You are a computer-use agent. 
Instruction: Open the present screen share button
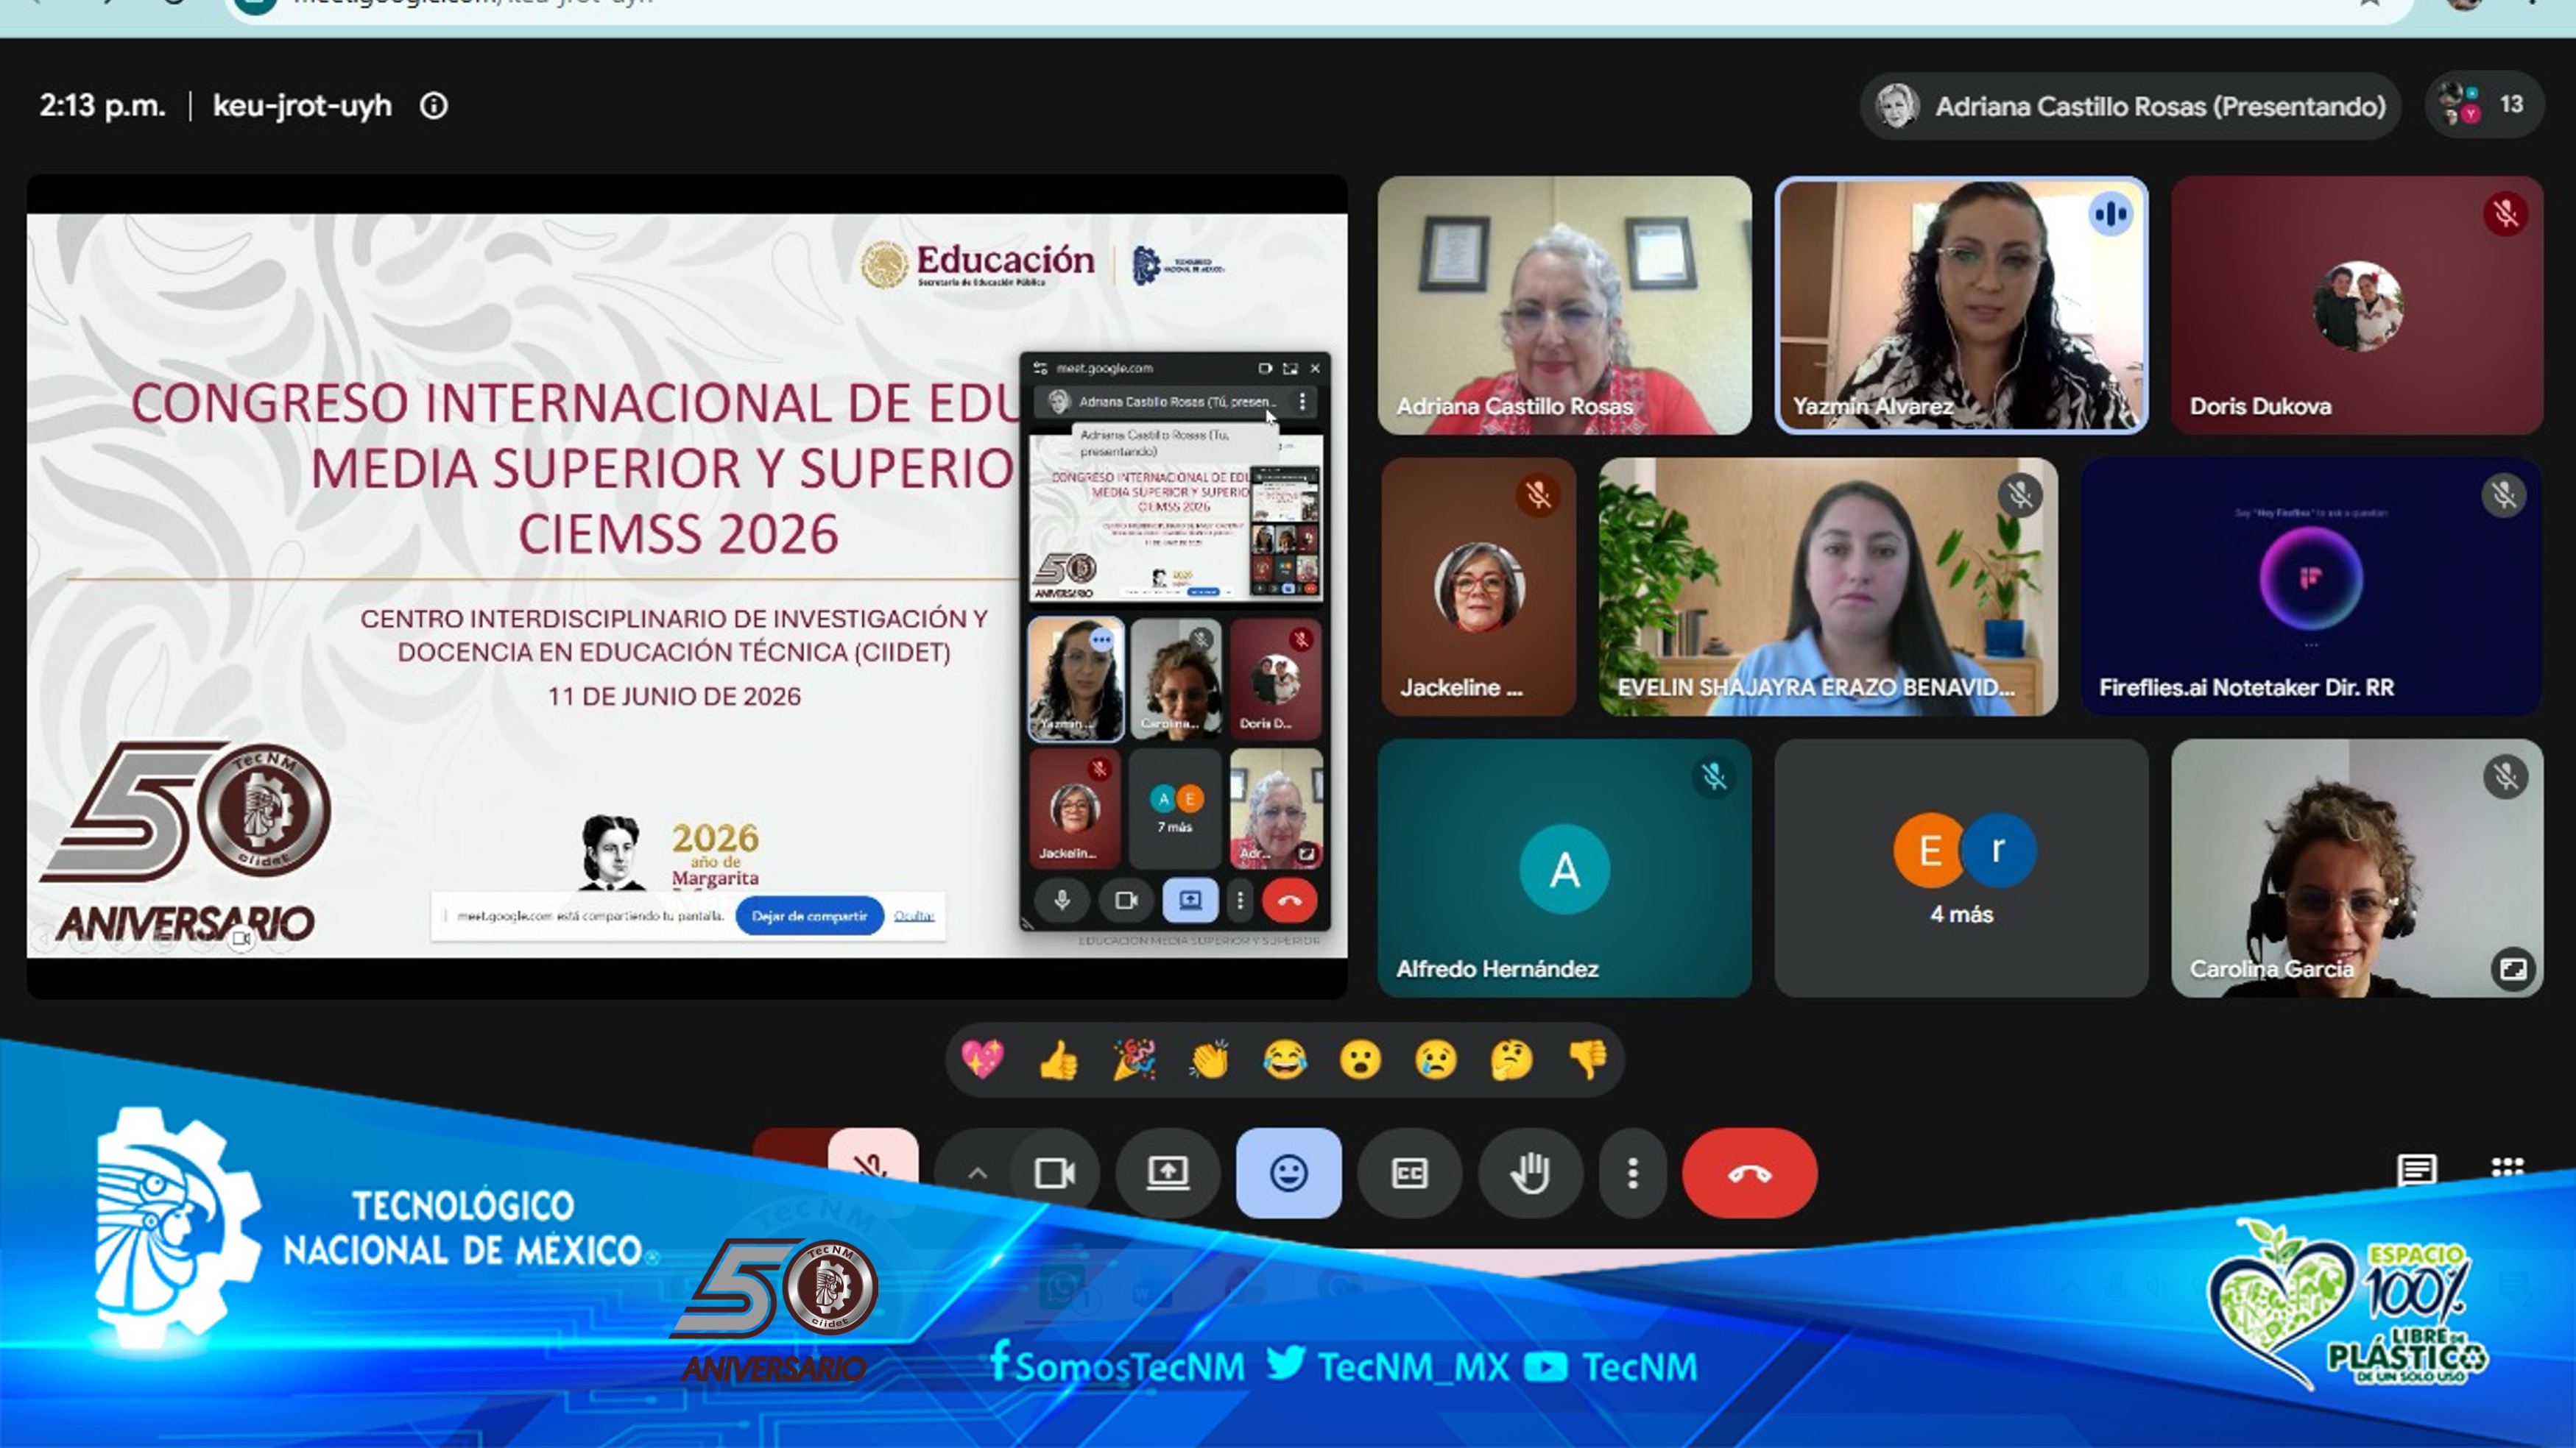tap(1167, 1174)
